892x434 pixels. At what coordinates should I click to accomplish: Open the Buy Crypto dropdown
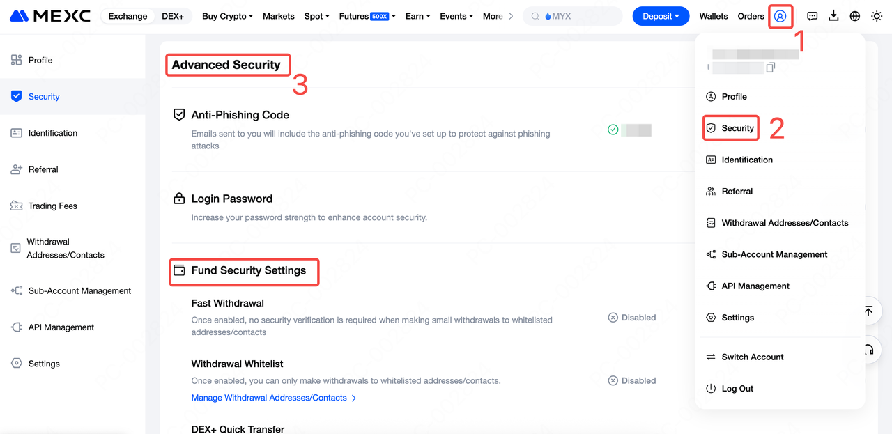(x=227, y=16)
